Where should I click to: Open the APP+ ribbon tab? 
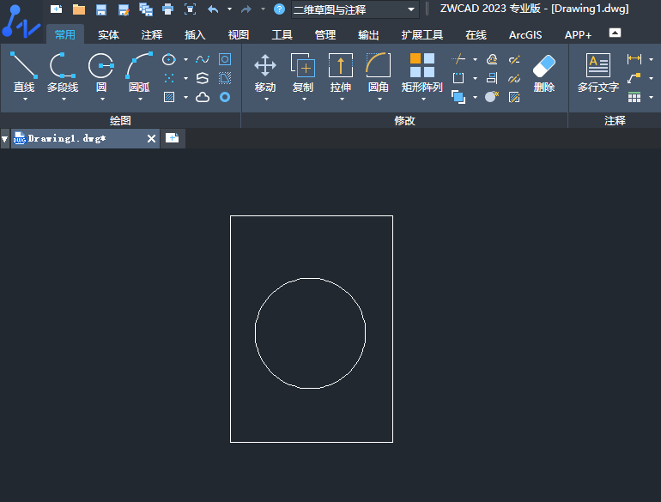pyautogui.click(x=578, y=34)
